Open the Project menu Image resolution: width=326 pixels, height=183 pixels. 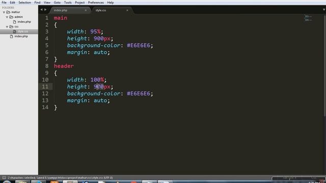tap(79, 3)
